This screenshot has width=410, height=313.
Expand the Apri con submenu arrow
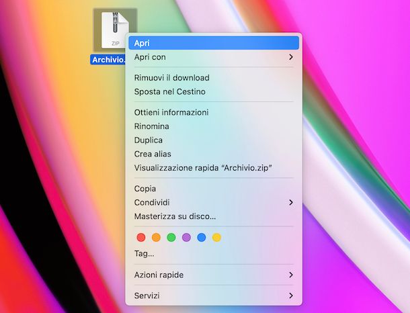[291, 57]
